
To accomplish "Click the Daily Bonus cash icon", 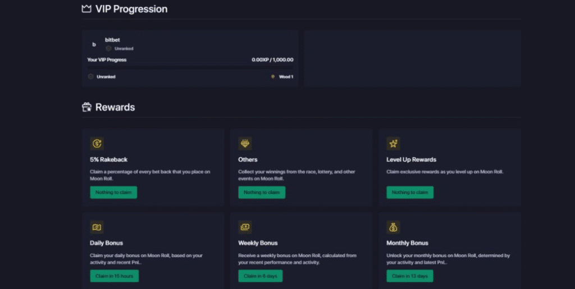I will click(97, 227).
